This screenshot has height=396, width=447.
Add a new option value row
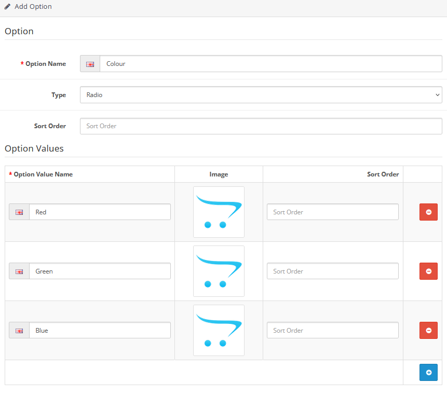pyautogui.click(x=428, y=372)
